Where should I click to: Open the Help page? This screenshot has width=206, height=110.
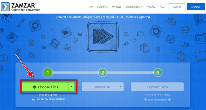click(x=162, y=7)
